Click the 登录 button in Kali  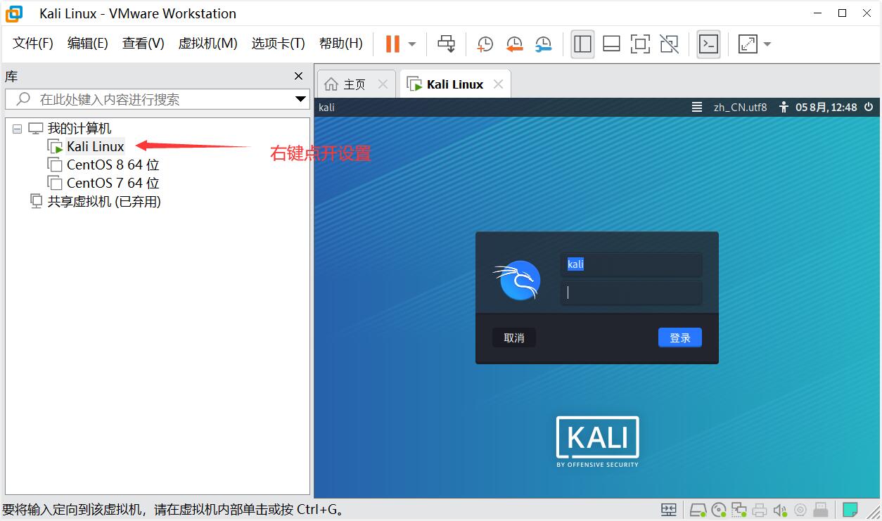[679, 337]
